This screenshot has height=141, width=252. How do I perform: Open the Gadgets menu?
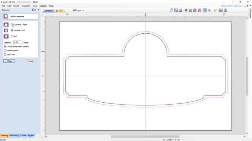coord(43,6)
